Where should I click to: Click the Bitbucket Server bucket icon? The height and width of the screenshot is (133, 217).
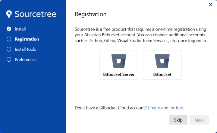pyautogui.click(x=119, y=61)
